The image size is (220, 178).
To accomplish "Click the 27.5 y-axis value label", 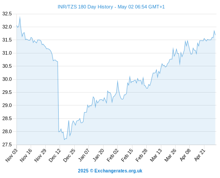I will click(7, 145).
